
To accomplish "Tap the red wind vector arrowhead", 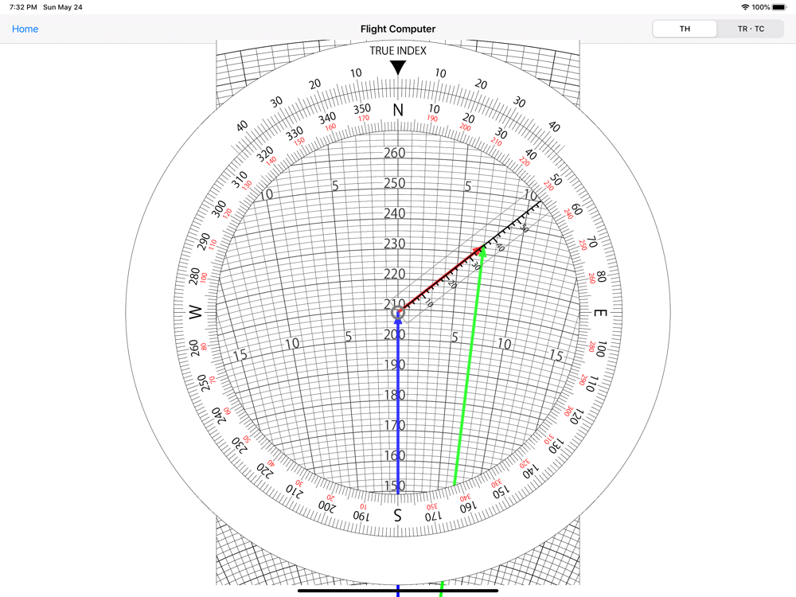I will pyautogui.click(x=477, y=250).
